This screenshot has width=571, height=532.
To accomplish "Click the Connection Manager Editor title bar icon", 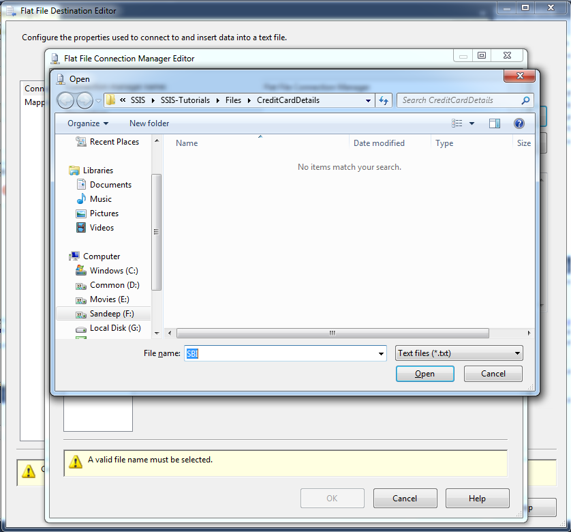I will click(55, 59).
